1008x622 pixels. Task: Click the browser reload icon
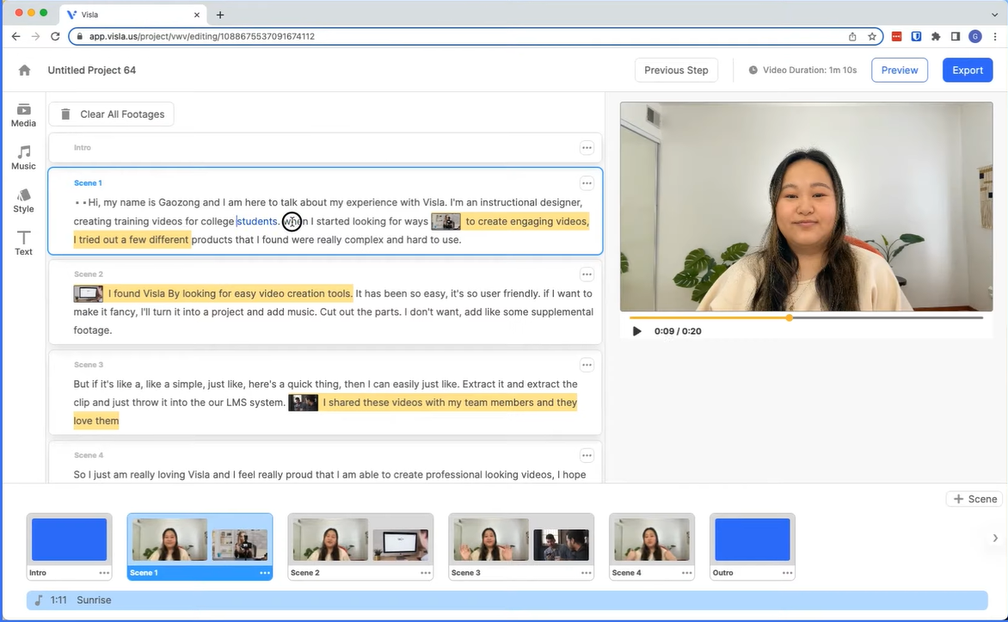tap(56, 36)
